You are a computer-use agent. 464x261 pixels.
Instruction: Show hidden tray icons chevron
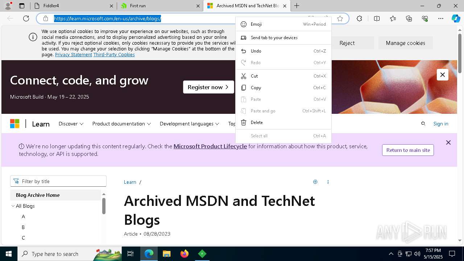pos(391,254)
